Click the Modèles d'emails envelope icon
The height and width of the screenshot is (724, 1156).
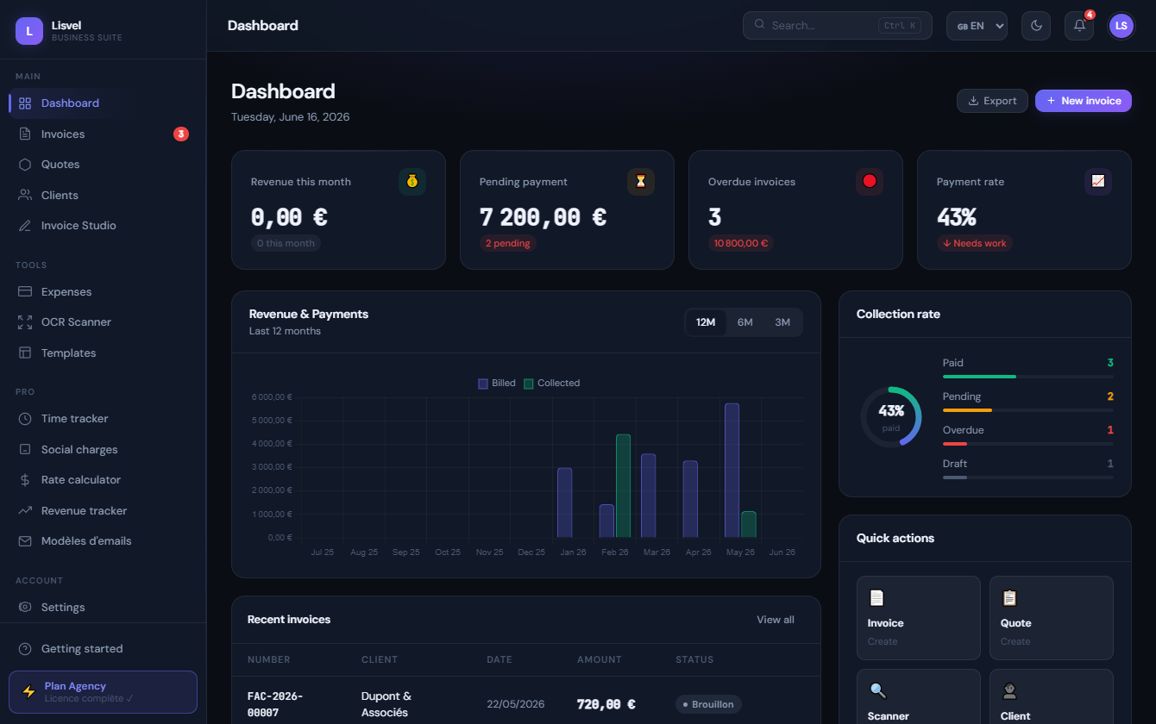(25, 541)
